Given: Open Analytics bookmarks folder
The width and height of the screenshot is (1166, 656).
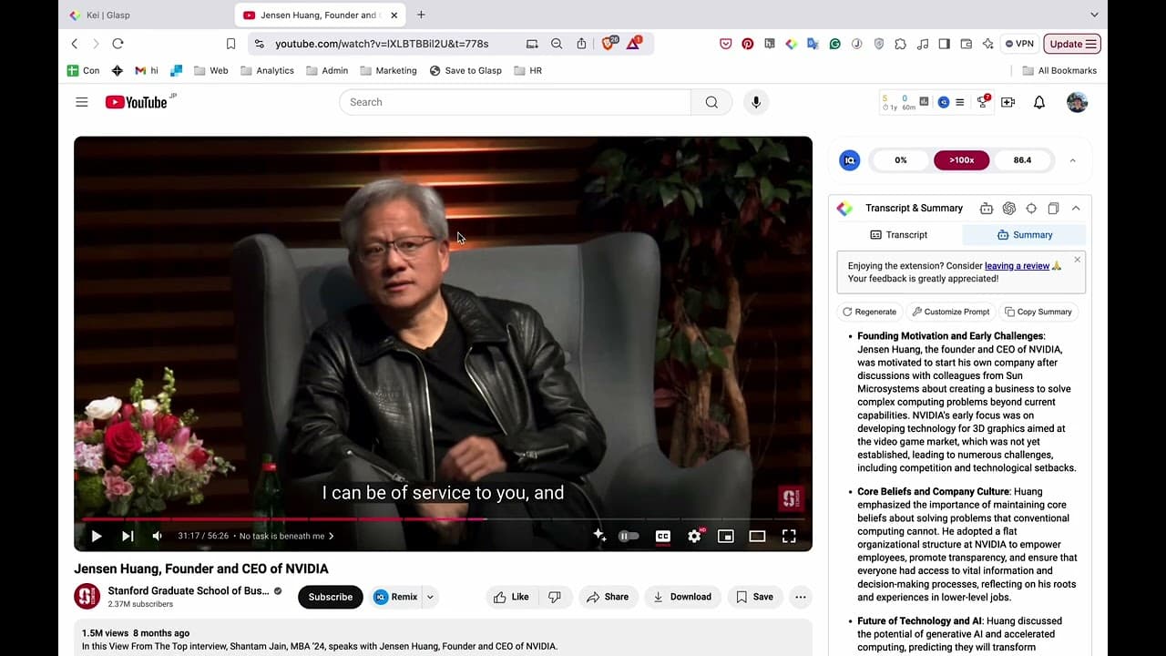Looking at the screenshot, I should pos(267,70).
